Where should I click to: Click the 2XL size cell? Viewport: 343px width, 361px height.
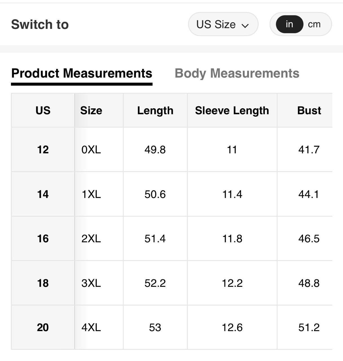click(91, 239)
